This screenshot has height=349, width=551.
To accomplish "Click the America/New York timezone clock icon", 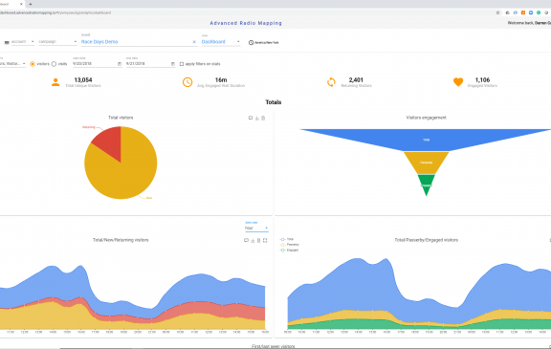I will 251,42.
